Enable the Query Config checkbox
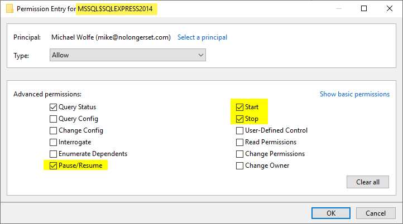The height and width of the screenshot is (224, 403). (53, 119)
